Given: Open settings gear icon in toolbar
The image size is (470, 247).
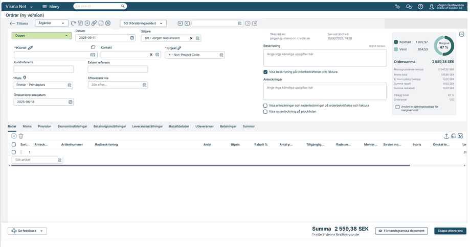Looking at the screenshot, I should click(108, 23).
